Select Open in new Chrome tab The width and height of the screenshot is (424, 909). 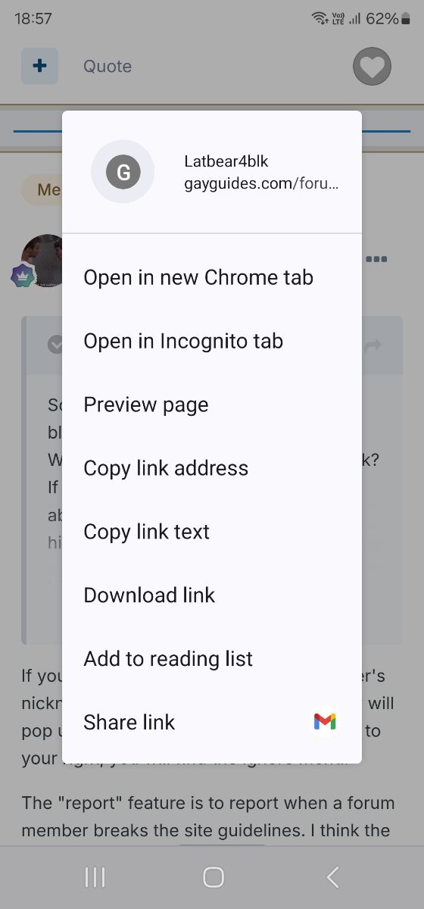pos(212,277)
